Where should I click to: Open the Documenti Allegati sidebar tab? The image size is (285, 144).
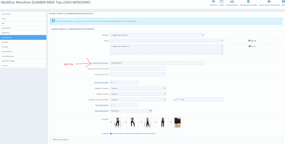[23, 61]
